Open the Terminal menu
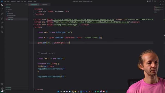This screenshot has width=165, height=93. click(30, 2)
